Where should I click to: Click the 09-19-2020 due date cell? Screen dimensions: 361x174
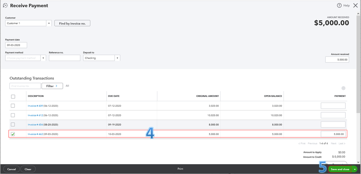pyautogui.click(x=115, y=124)
